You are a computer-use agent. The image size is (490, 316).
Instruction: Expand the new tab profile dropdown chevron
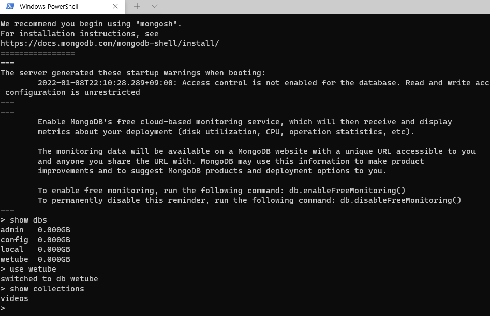click(x=154, y=6)
